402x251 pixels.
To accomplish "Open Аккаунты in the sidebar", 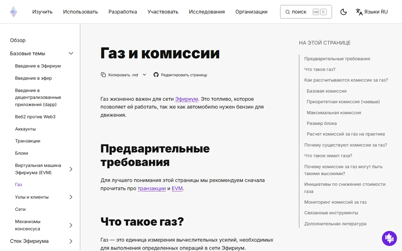I will pyautogui.click(x=25, y=129).
